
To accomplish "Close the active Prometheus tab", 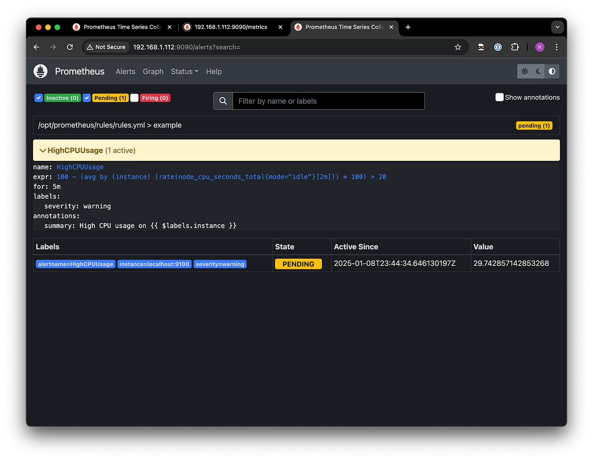I will click(x=391, y=27).
